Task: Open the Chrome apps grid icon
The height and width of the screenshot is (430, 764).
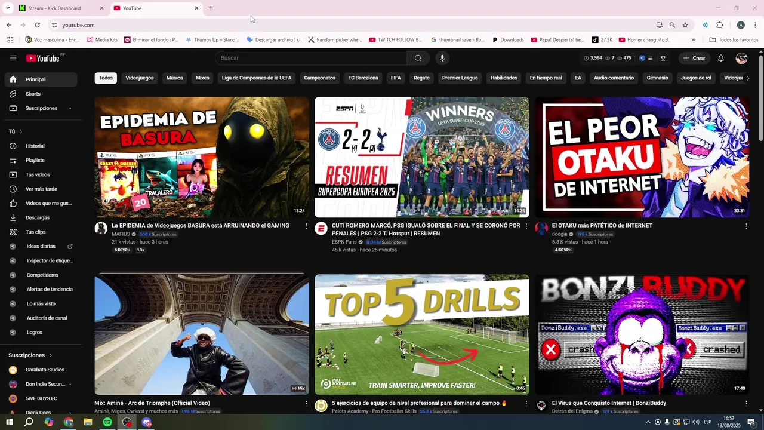Action: pyautogui.click(x=10, y=40)
